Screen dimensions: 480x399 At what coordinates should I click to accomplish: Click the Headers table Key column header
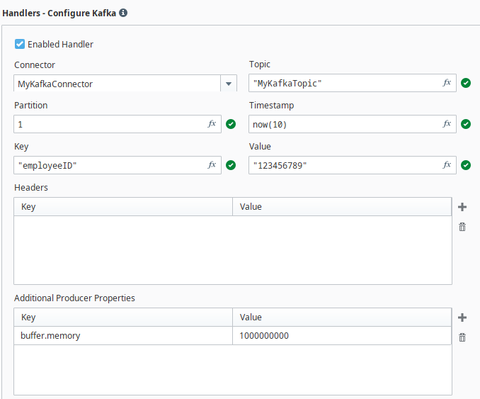pos(122,207)
